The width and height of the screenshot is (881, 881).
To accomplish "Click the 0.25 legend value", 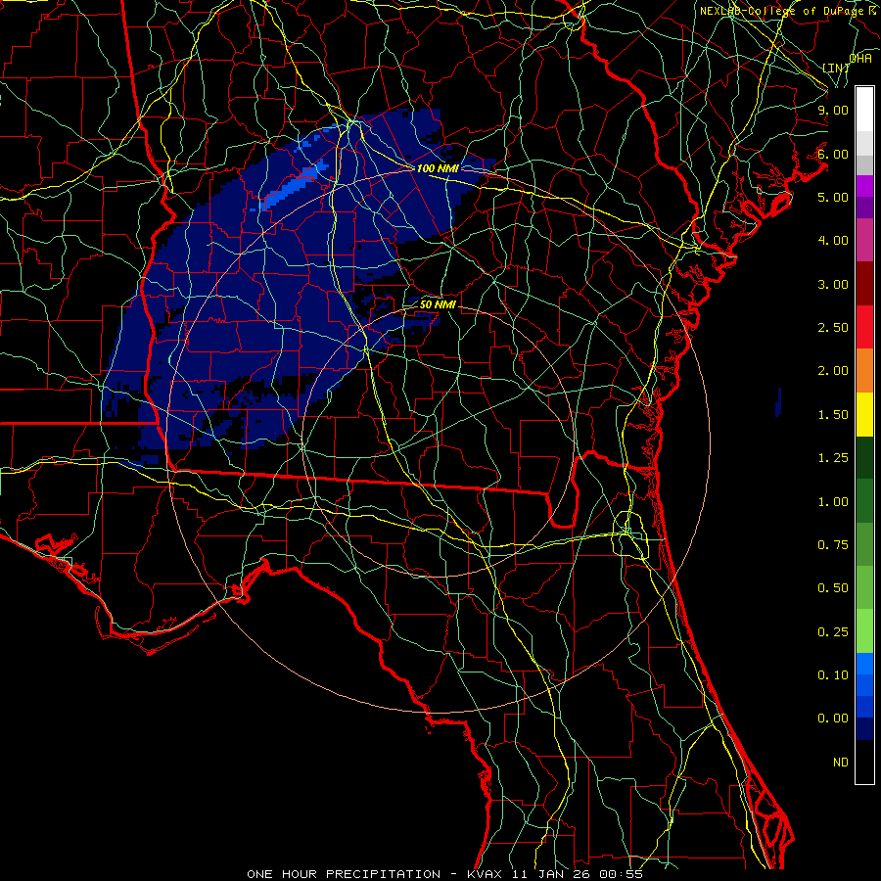I will coord(833,632).
